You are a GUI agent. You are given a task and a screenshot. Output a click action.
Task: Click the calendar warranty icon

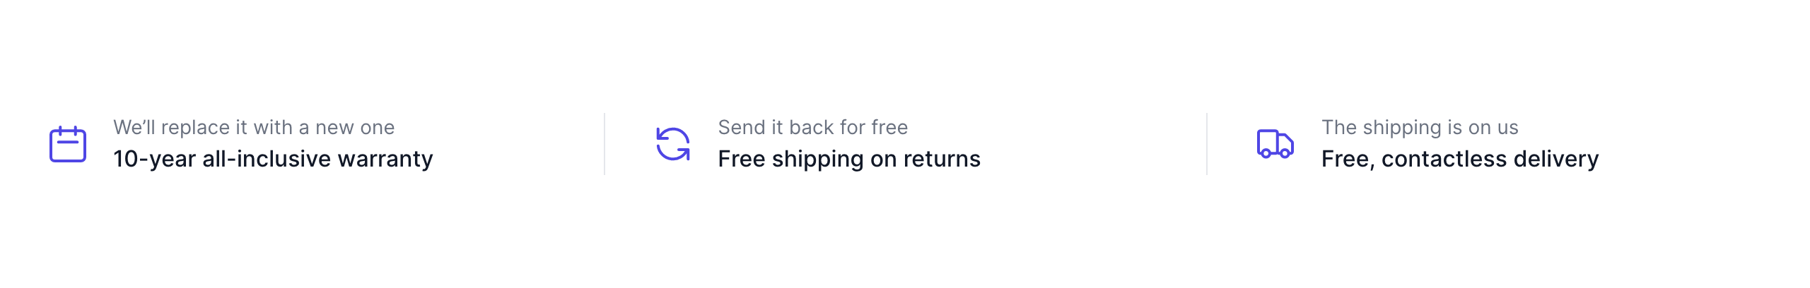pyautogui.click(x=68, y=144)
